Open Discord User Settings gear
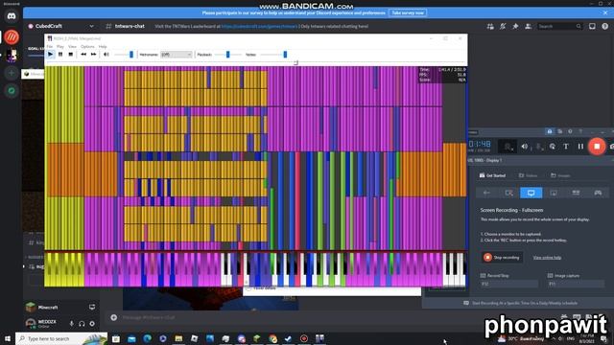The height and width of the screenshot is (345, 614). point(92,324)
